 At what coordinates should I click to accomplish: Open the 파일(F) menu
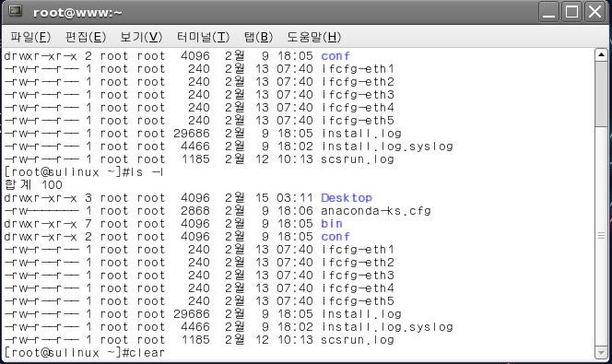[x=30, y=37]
